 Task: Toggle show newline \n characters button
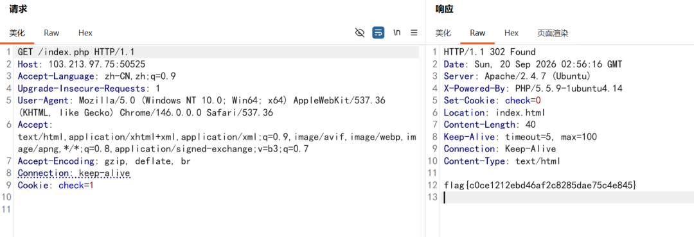[x=397, y=33]
